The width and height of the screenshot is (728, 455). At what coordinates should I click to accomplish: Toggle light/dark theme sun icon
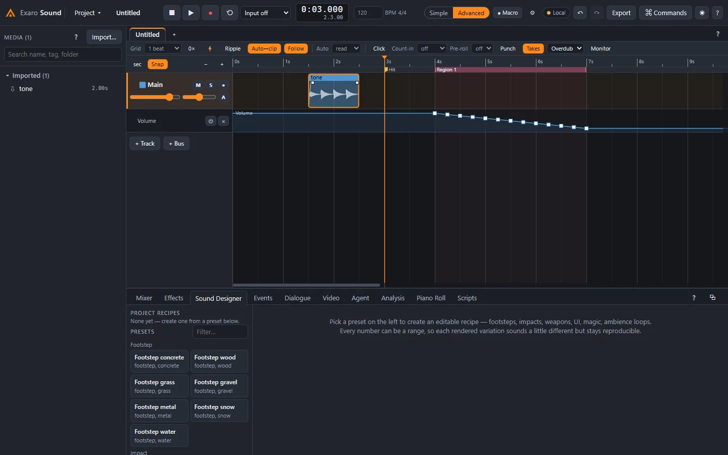point(702,13)
